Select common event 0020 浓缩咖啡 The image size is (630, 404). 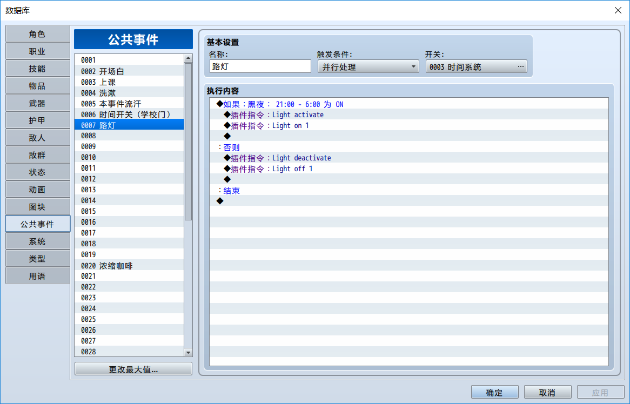coord(129,265)
